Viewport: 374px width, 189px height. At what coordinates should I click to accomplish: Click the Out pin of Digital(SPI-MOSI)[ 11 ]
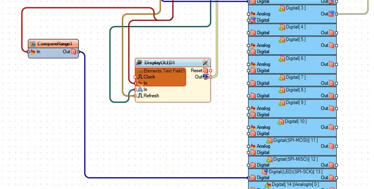click(336, 146)
